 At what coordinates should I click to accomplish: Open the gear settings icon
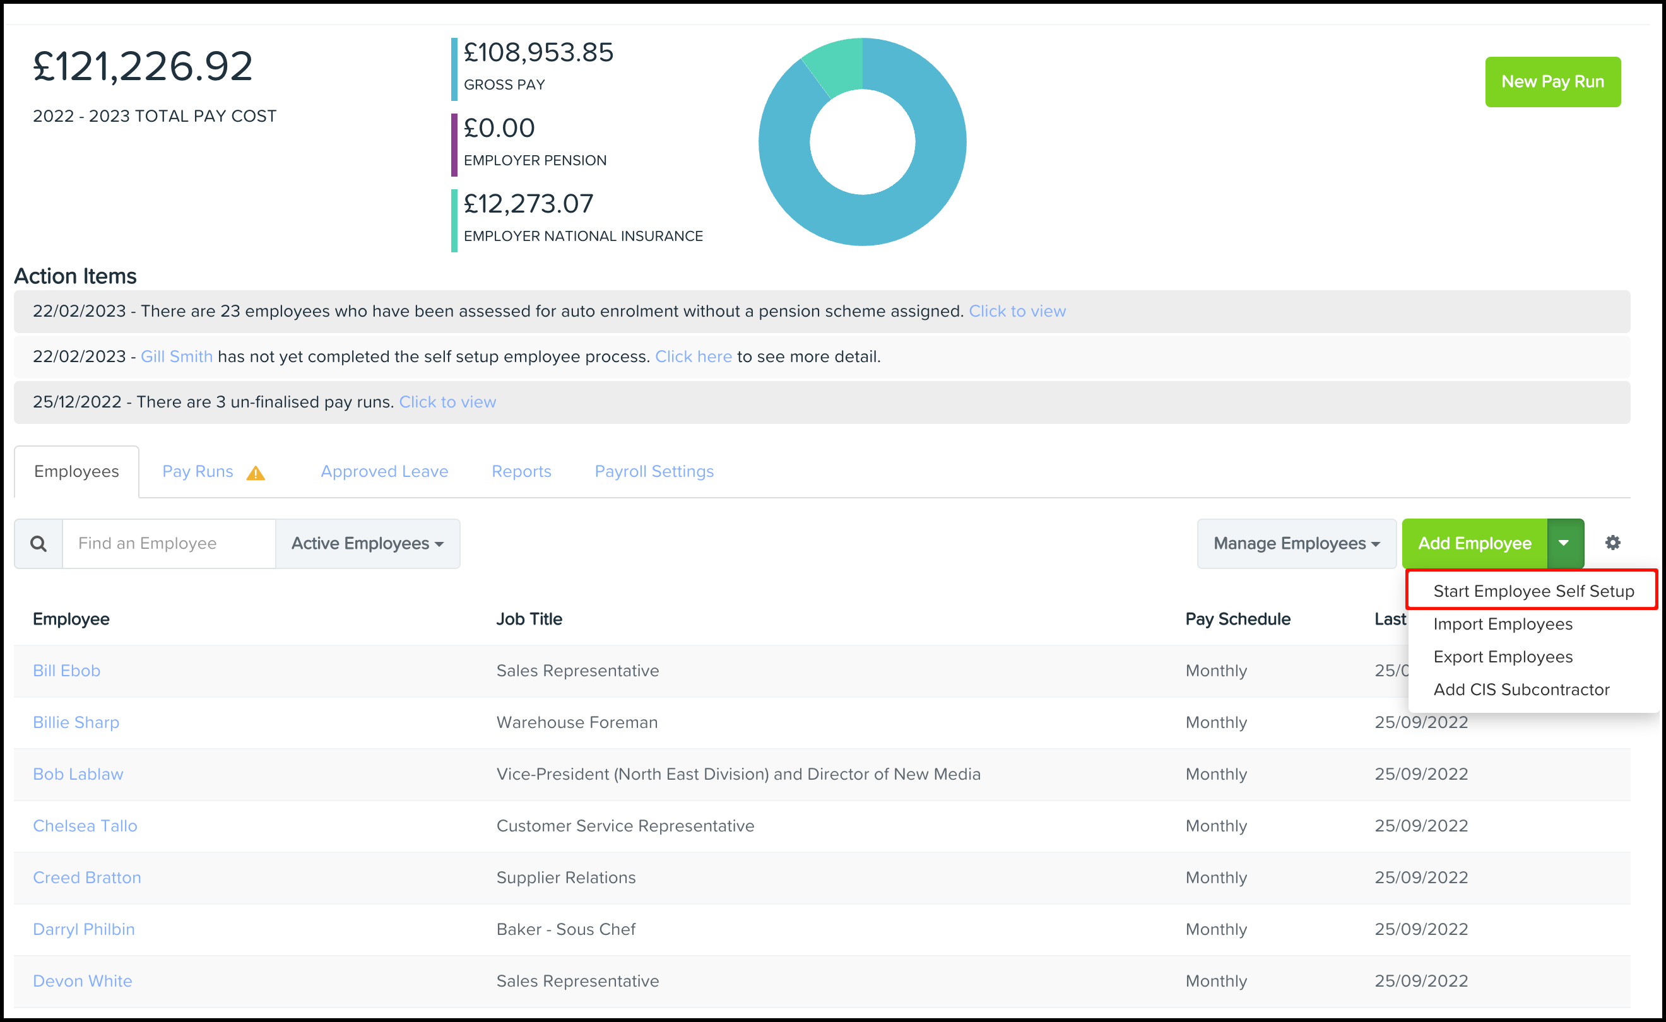1612,543
